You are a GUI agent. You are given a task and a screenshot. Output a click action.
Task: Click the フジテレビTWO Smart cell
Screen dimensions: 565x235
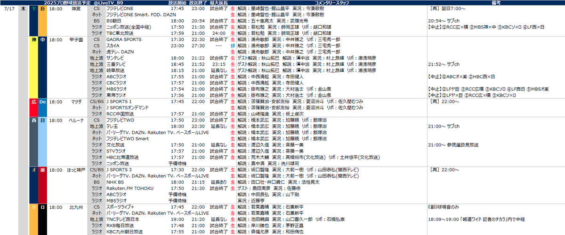(x=129, y=138)
